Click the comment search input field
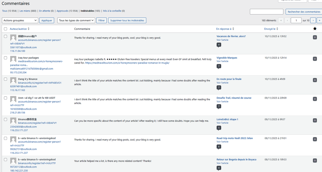Image resolution: width=322 pixels, height=172 pixels. coord(267,12)
